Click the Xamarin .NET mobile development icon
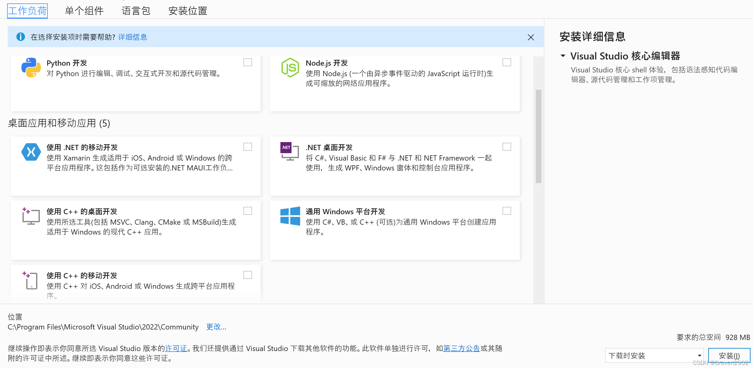This screenshot has height=368, width=753. (31, 152)
